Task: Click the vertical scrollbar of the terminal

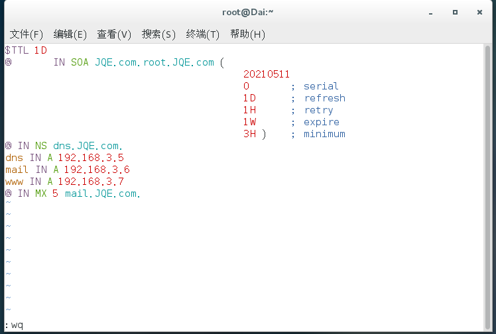Action: (x=487, y=188)
